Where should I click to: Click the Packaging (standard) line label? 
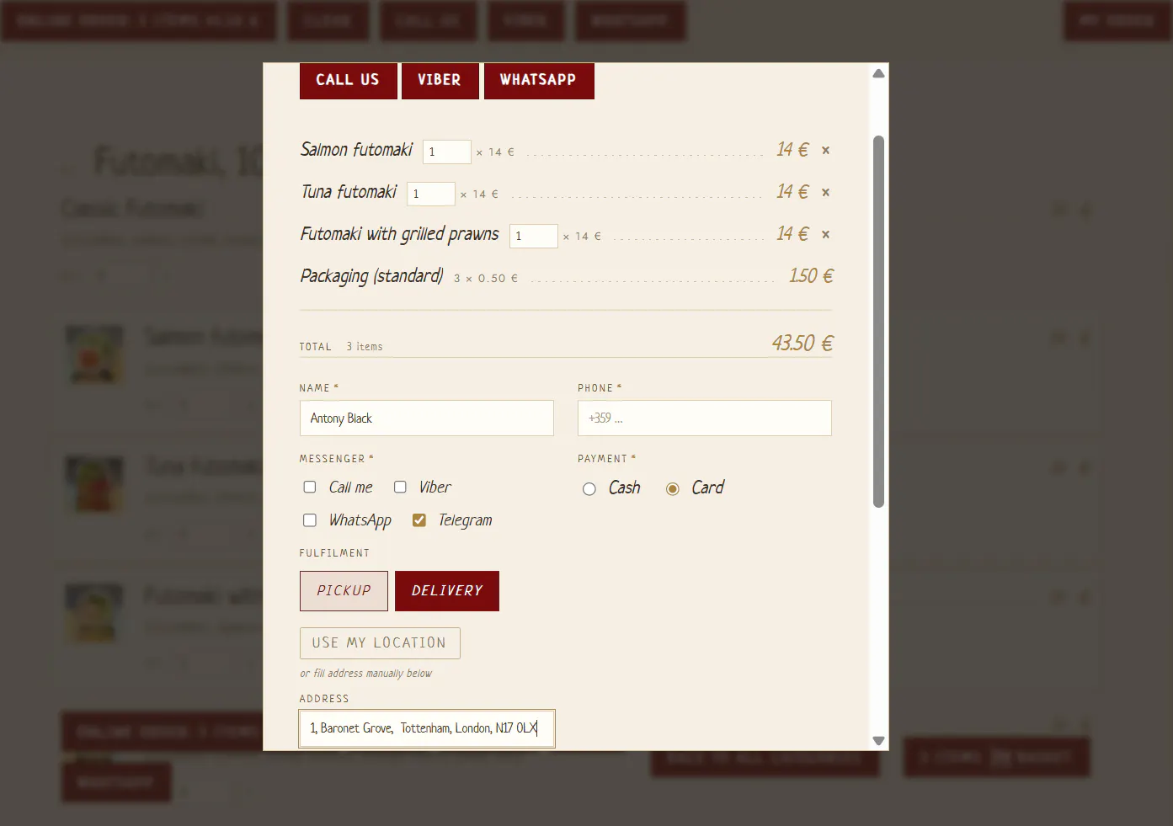371,276
